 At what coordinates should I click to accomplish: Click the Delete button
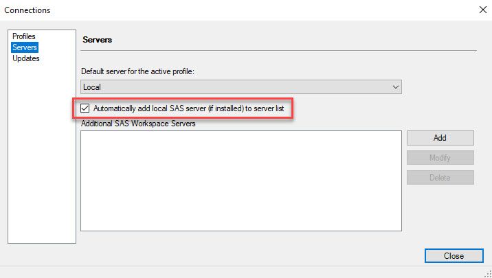click(440, 178)
